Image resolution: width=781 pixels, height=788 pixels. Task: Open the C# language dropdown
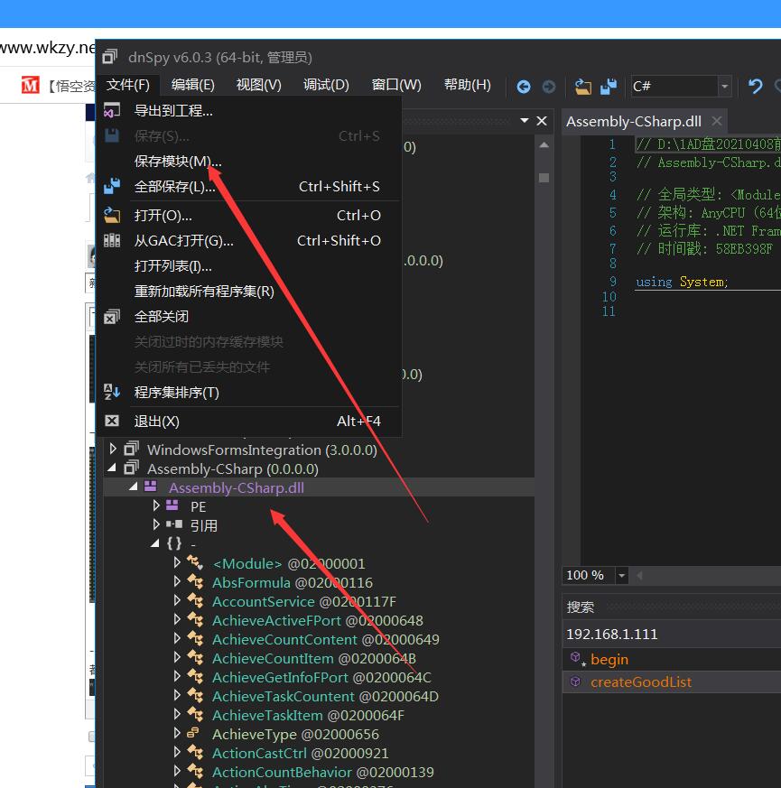[x=724, y=86]
